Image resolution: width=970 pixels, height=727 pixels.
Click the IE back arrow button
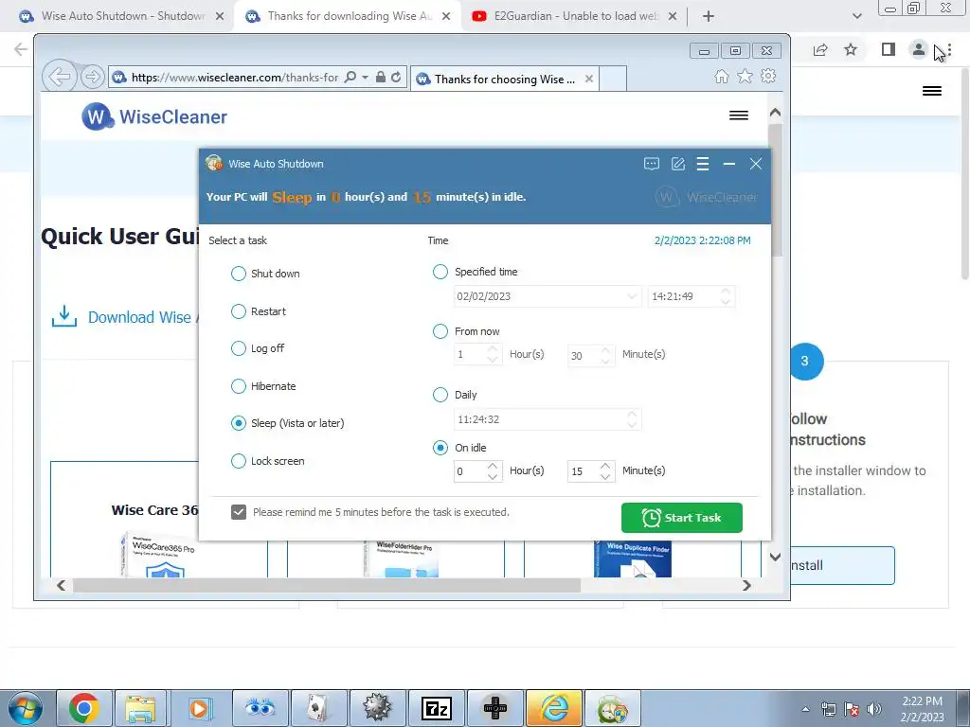tap(60, 78)
